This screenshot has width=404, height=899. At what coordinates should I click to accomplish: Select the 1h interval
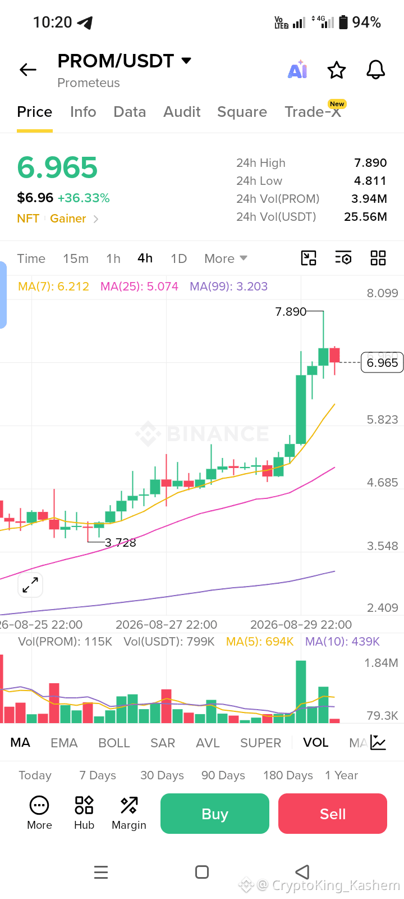click(x=113, y=258)
